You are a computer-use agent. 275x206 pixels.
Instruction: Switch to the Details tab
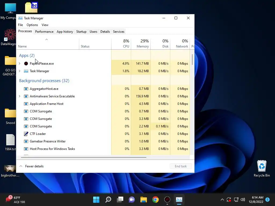pos(105,32)
